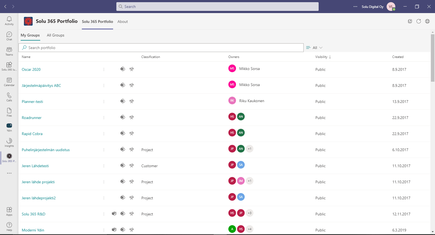The image size is (435, 235).
Task: Open Help in the left sidebar
Action: (9, 227)
